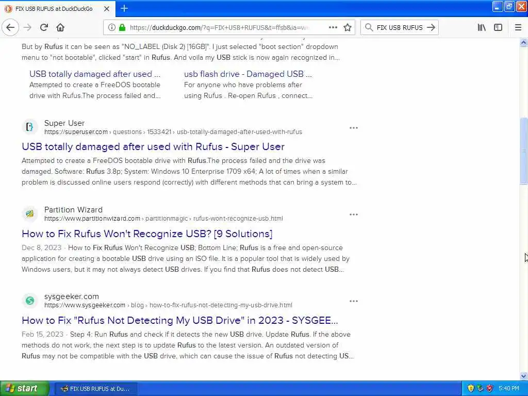Image resolution: width=528 pixels, height=396 pixels.
Task: Click the page scrollbar down arrow
Action: (x=524, y=376)
